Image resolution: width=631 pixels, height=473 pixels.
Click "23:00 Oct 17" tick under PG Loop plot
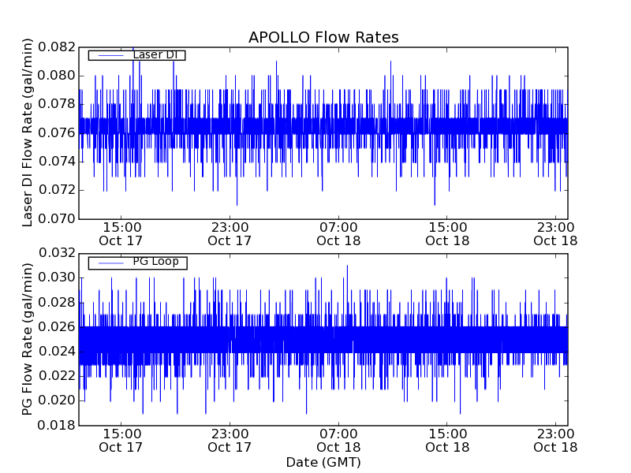tap(230, 441)
